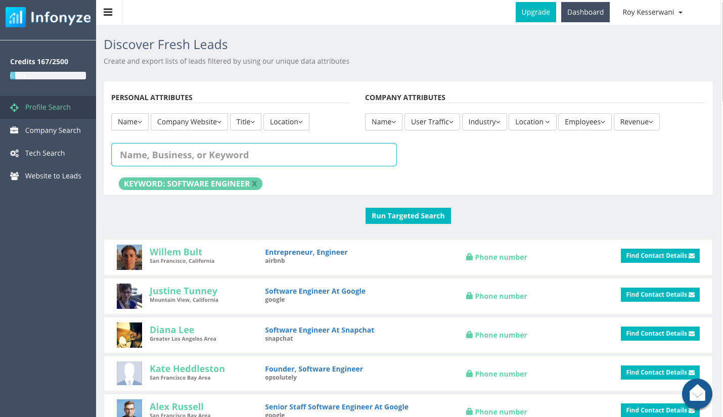Focus the Name, Business, or Keyword field

[x=254, y=155]
